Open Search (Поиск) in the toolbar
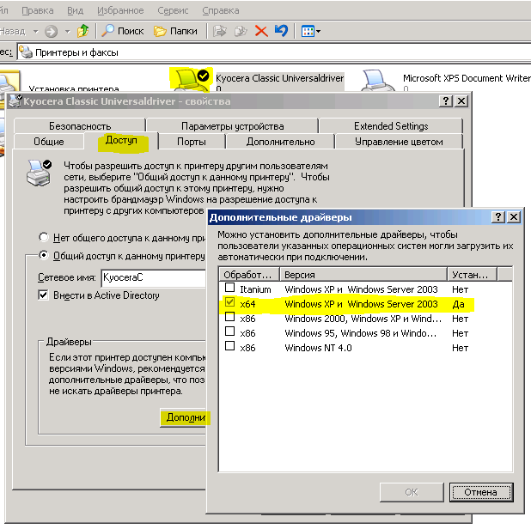 click(x=123, y=31)
